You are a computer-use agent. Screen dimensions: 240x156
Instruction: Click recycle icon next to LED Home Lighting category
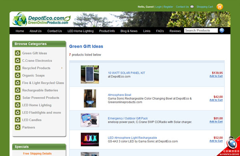pyautogui.click(x=18, y=105)
